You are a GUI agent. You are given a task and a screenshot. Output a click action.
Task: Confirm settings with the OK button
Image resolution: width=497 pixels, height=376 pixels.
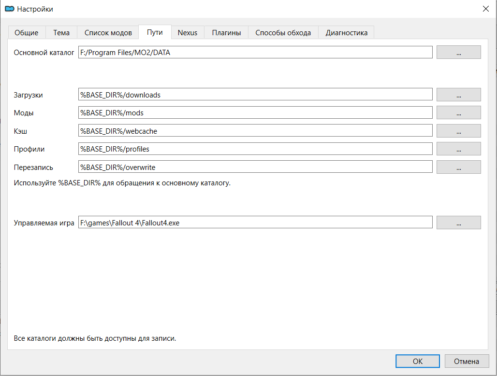click(417, 361)
